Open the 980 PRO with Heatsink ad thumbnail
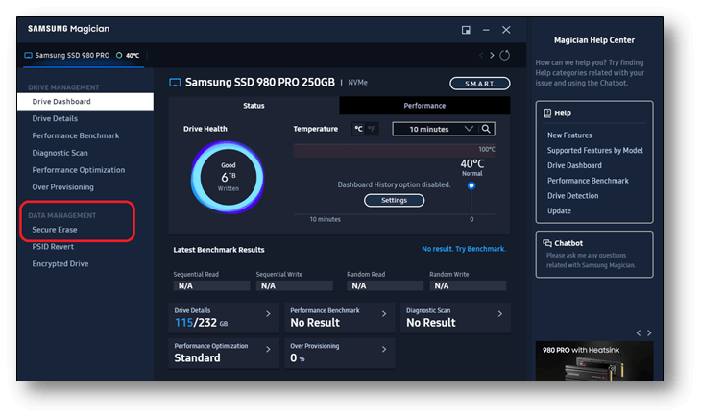701x418 pixels. [594, 366]
